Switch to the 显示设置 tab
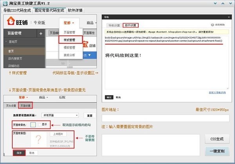 130,25
